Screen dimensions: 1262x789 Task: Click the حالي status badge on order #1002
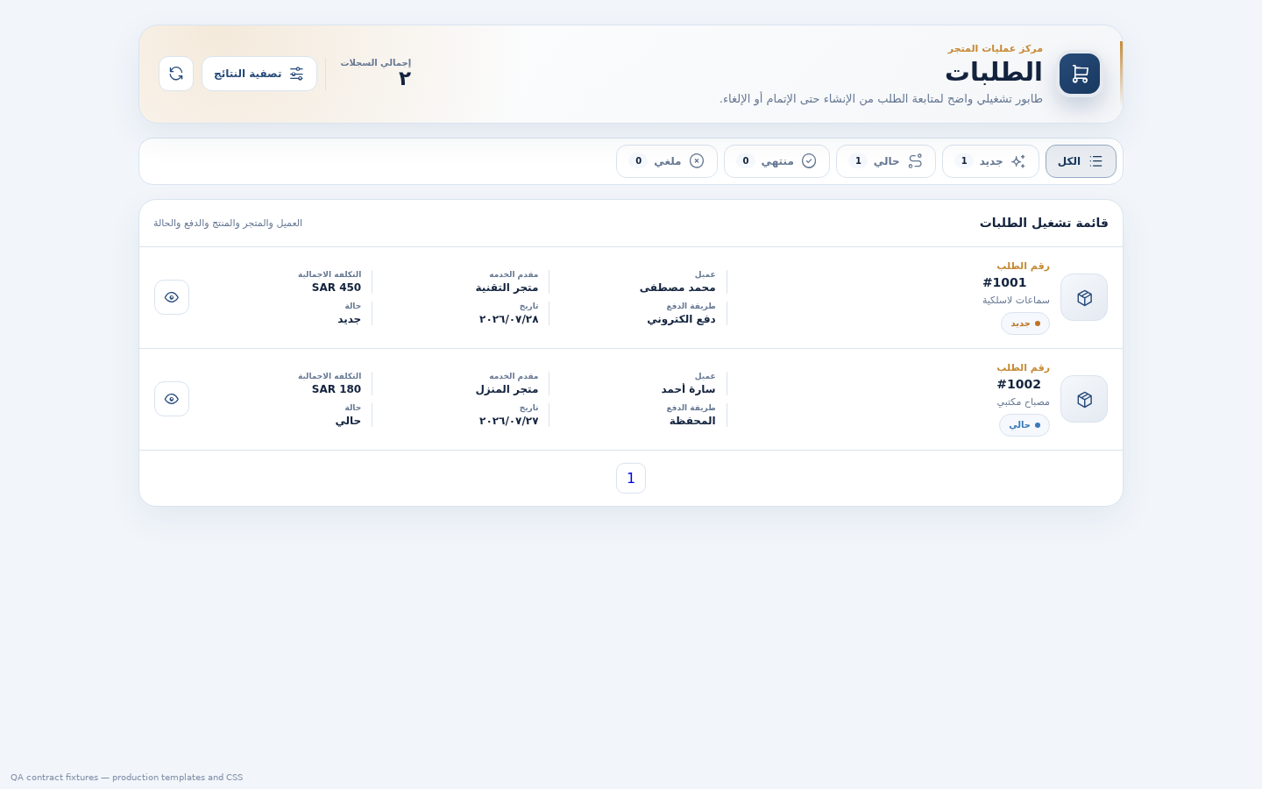(1024, 425)
